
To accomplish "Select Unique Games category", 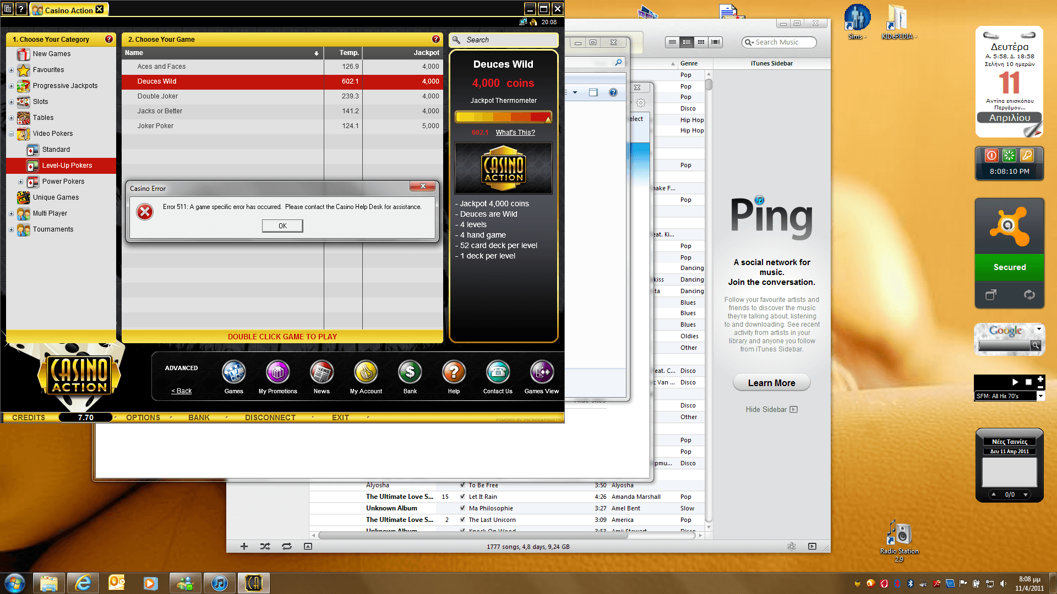I will pos(56,197).
